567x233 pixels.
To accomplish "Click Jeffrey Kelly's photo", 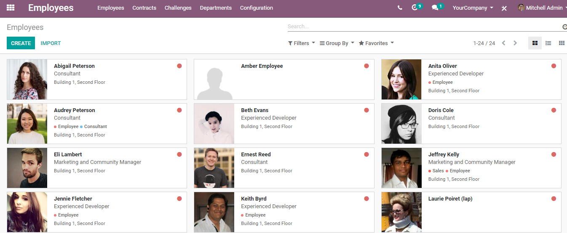I will coord(401,168).
